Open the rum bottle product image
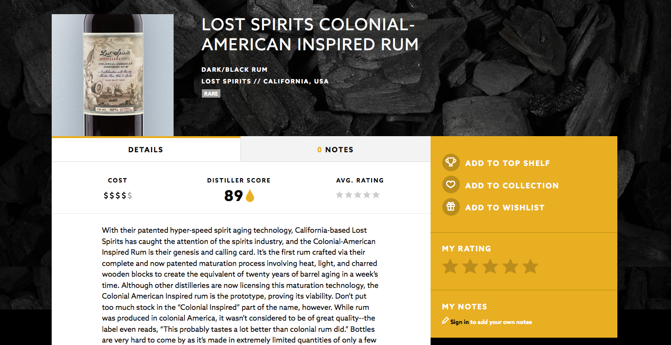 pyautogui.click(x=113, y=75)
